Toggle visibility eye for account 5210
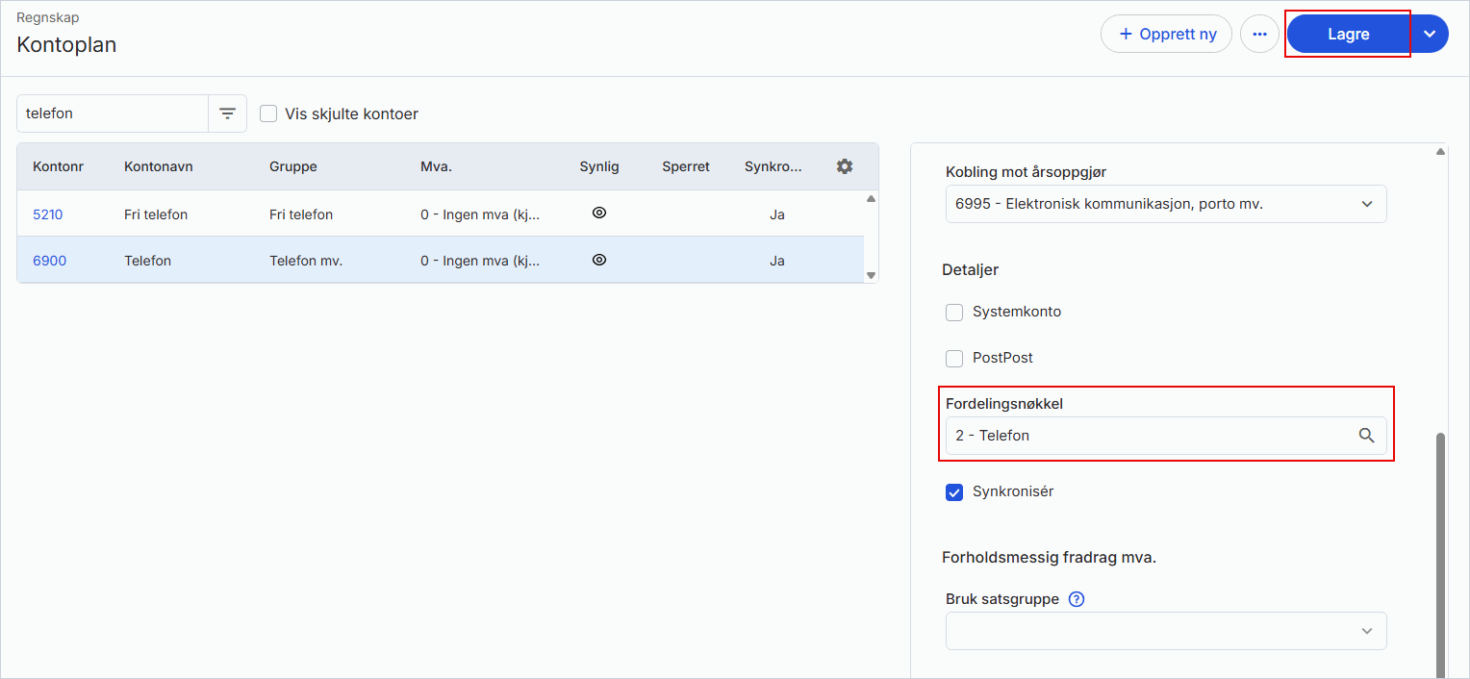This screenshot has height=679, width=1470. pyautogui.click(x=599, y=214)
